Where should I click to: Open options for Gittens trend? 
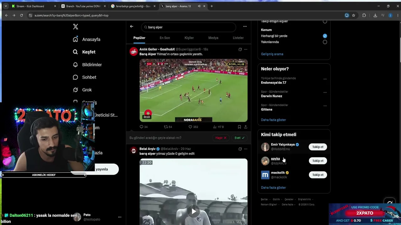point(325,106)
